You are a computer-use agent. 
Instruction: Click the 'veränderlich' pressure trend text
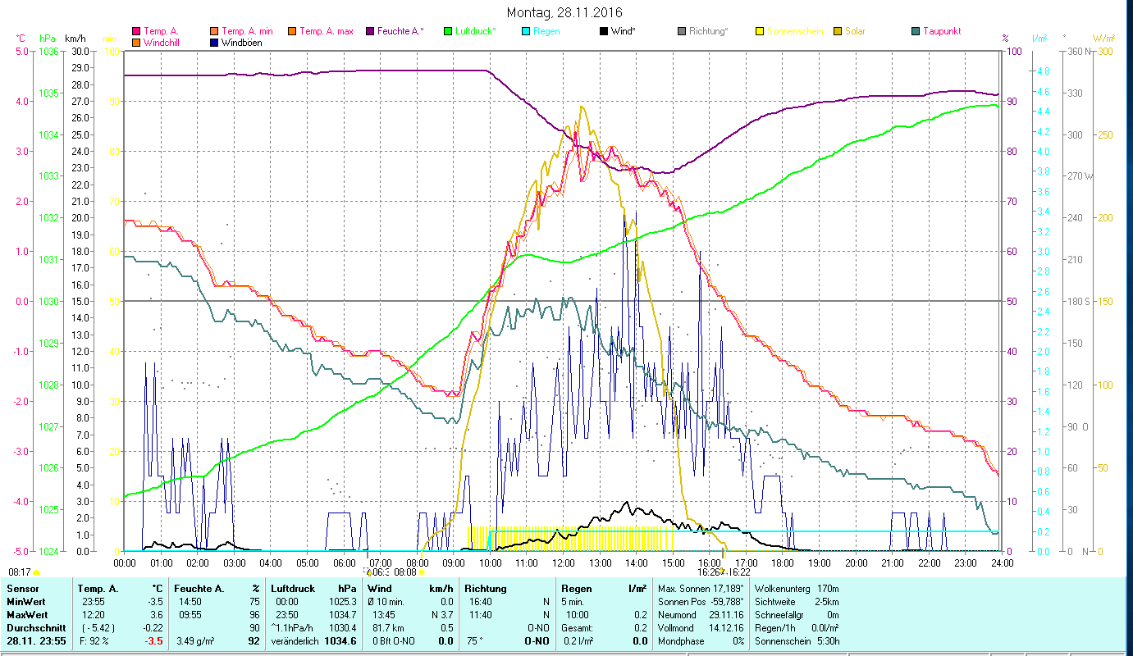point(295,641)
